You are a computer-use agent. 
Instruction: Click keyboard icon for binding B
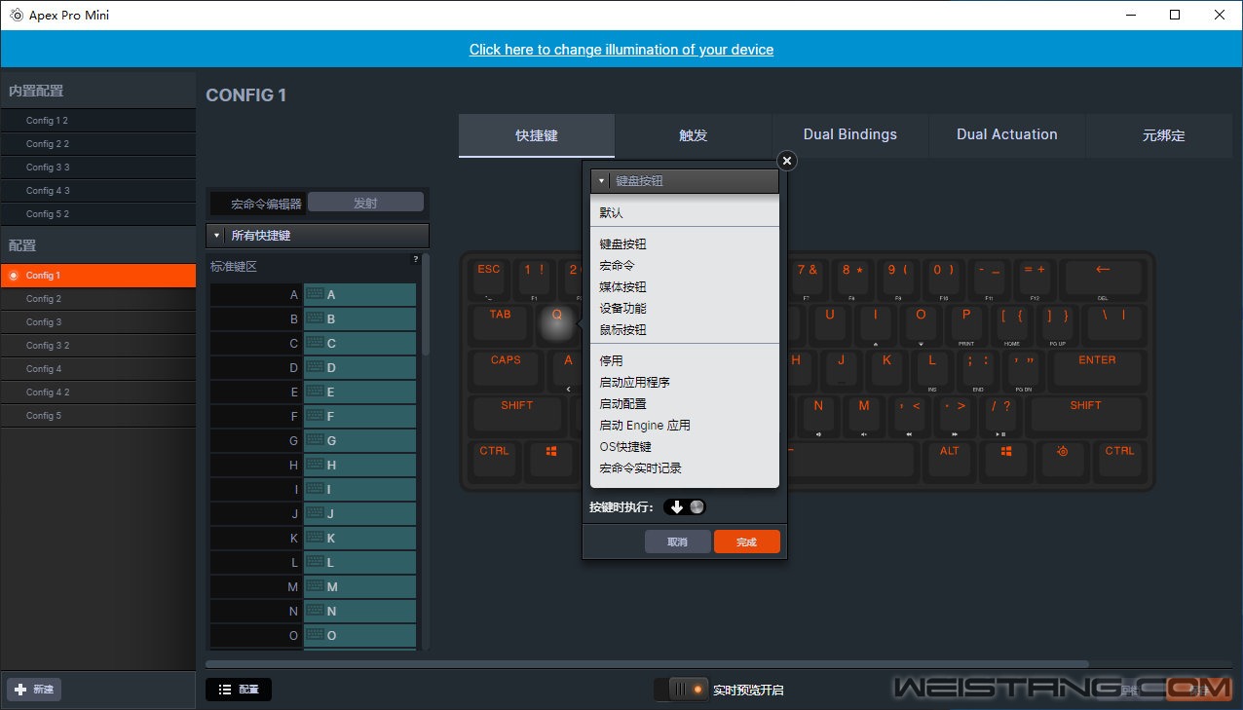315,318
